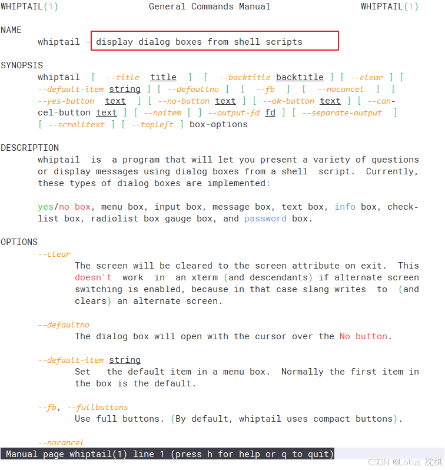Click the green 'yes' word
Viewport: 445px width, 470px height.
point(45,207)
